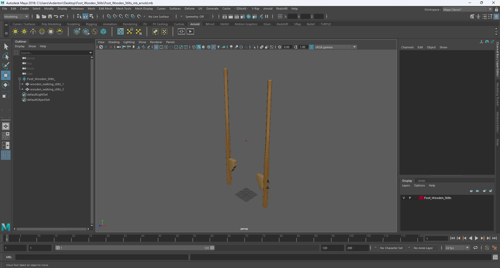This screenshot has width=500, height=268.
Task: Switch to four-pane viewport layout
Action: pos(6,136)
